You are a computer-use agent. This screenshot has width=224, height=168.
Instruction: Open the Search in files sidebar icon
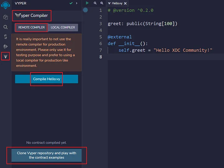(x=5, y=27)
